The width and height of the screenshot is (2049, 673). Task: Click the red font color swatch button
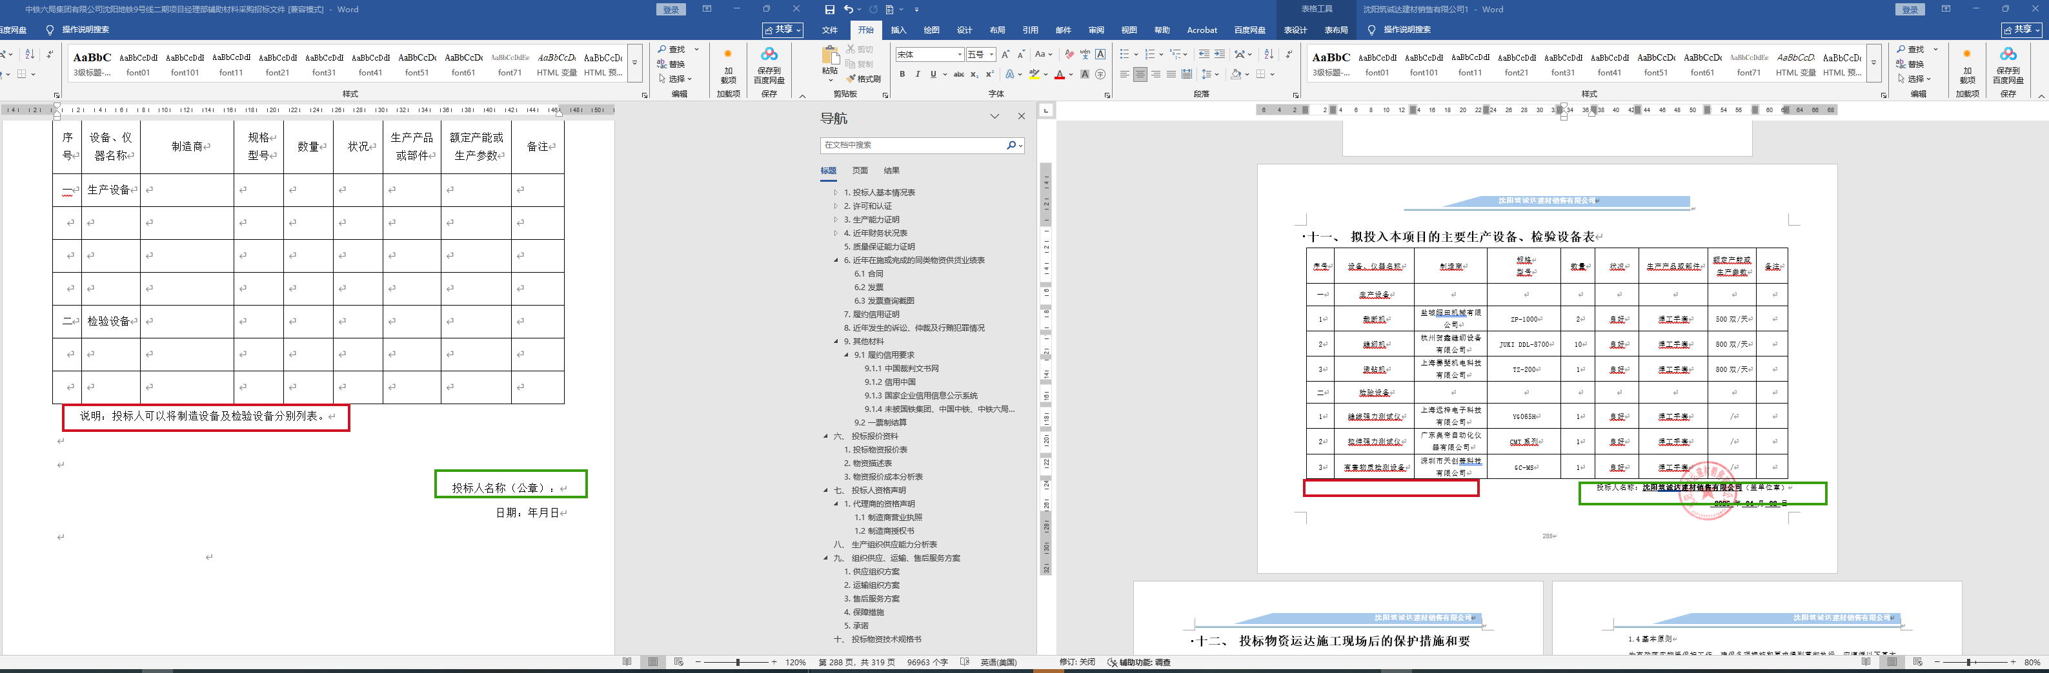1058,74
